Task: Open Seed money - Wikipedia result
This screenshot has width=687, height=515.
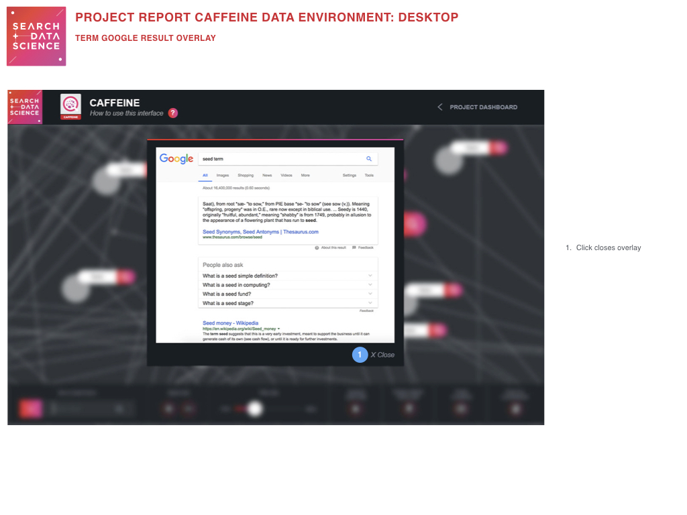Action: pyautogui.click(x=231, y=323)
